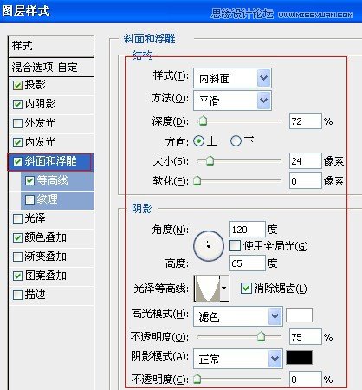The width and height of the screenshot is (362, 390).
Task: Enable the 纹理 texture checkbox
Action: click(29, 199)
